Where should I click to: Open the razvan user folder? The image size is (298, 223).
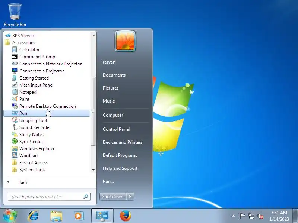pos(109,62)
